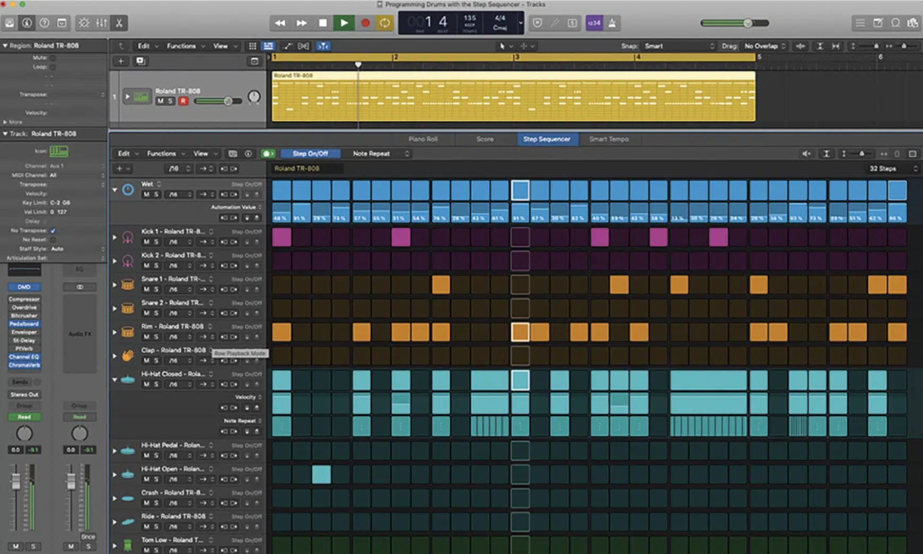Open the Velocity subrow dropdown

tap(248, 397)
